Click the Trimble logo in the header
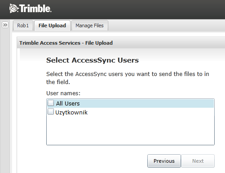 pyautogui.click(x=31, y=8)
